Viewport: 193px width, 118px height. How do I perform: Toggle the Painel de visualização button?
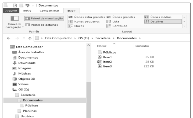[x=44, y=18]
